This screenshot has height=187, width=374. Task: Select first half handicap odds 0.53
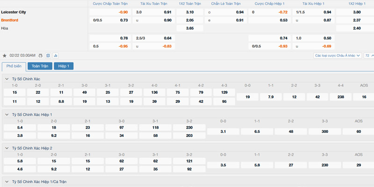point(270,20)
